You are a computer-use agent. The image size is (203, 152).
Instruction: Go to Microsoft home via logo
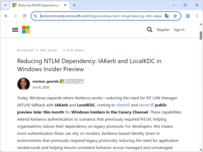26,30
